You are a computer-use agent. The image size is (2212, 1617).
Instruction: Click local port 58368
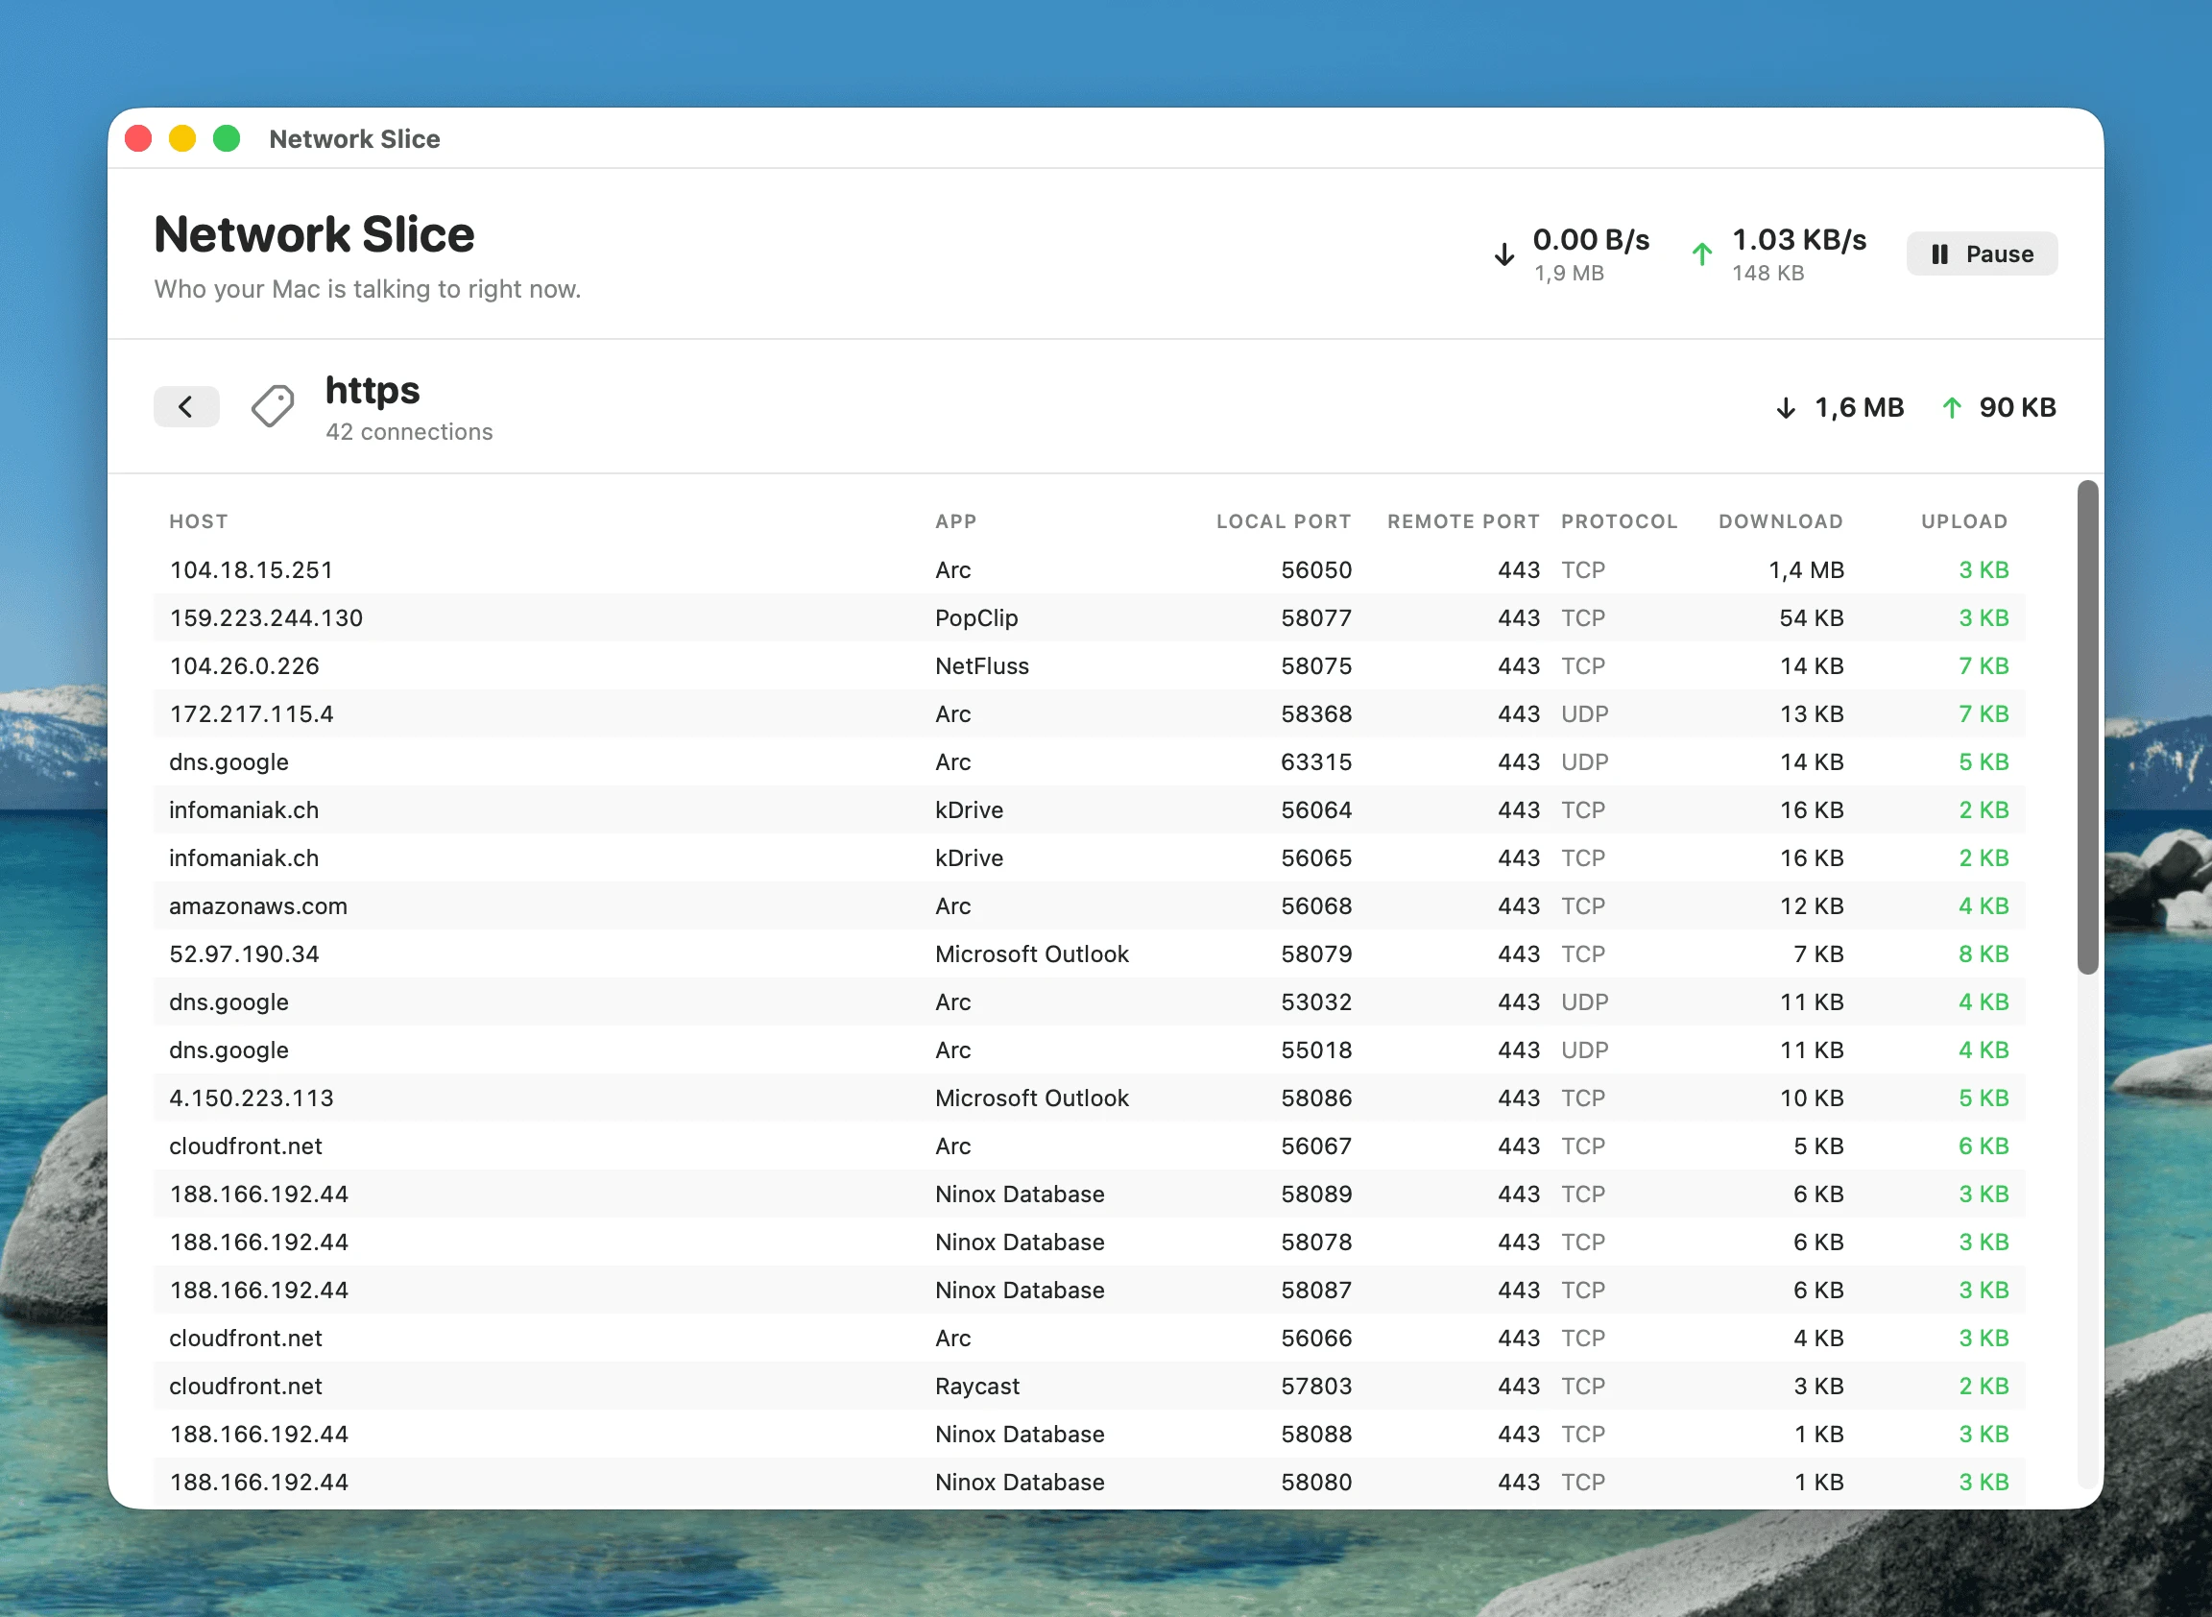point(1315,713)
